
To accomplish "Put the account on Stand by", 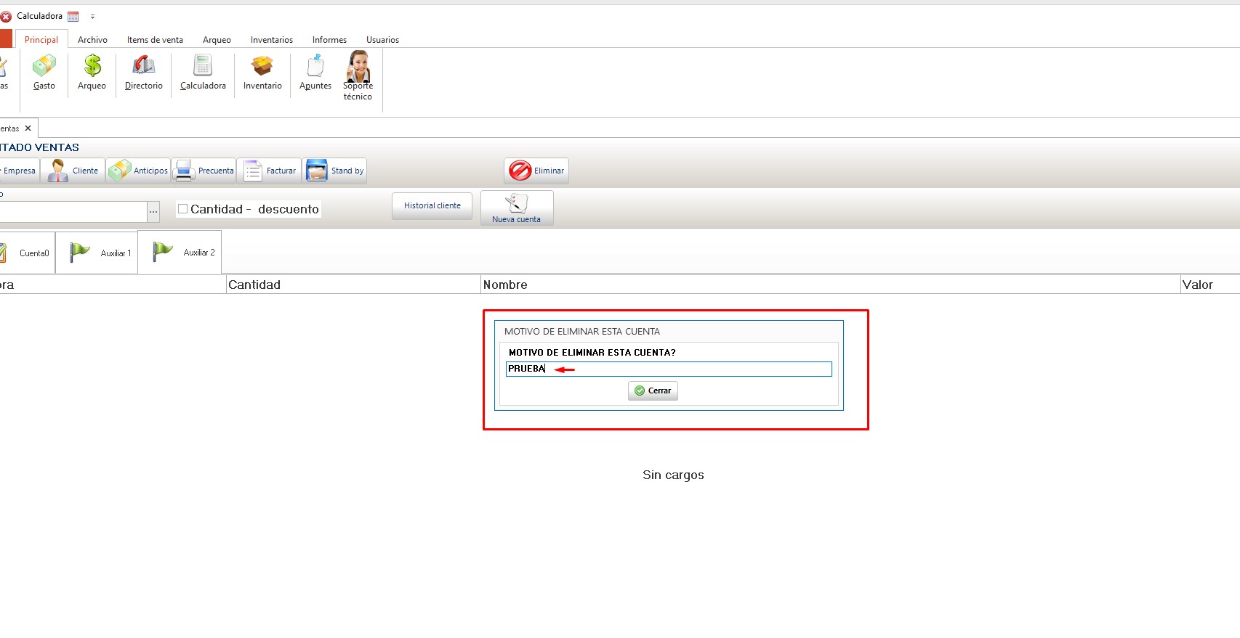I will point(334,171).
